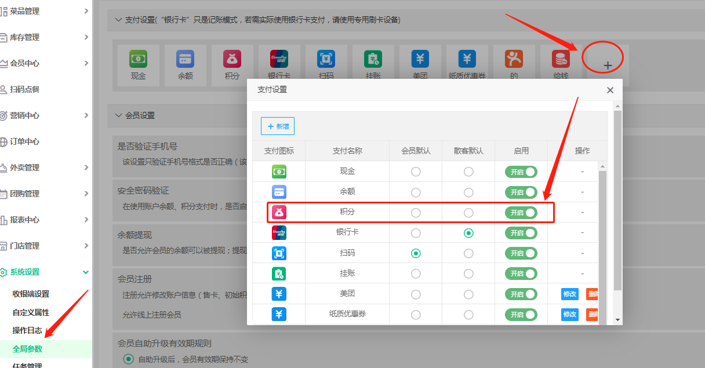Select 会员默认 radio for 现金 row
Viewport: 705px width, 368px height.
tap(415, 171)
